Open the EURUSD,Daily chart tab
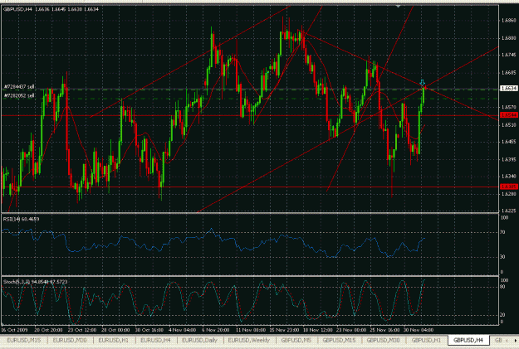The image size is (519, 349). click(x=199, y=340)
